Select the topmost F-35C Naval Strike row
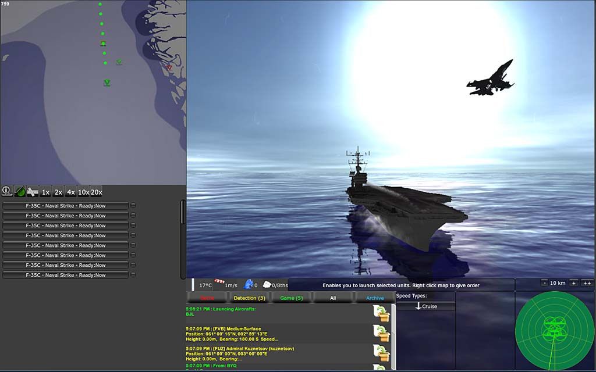This screenshot has width=596, height=372. click(65, 206)
